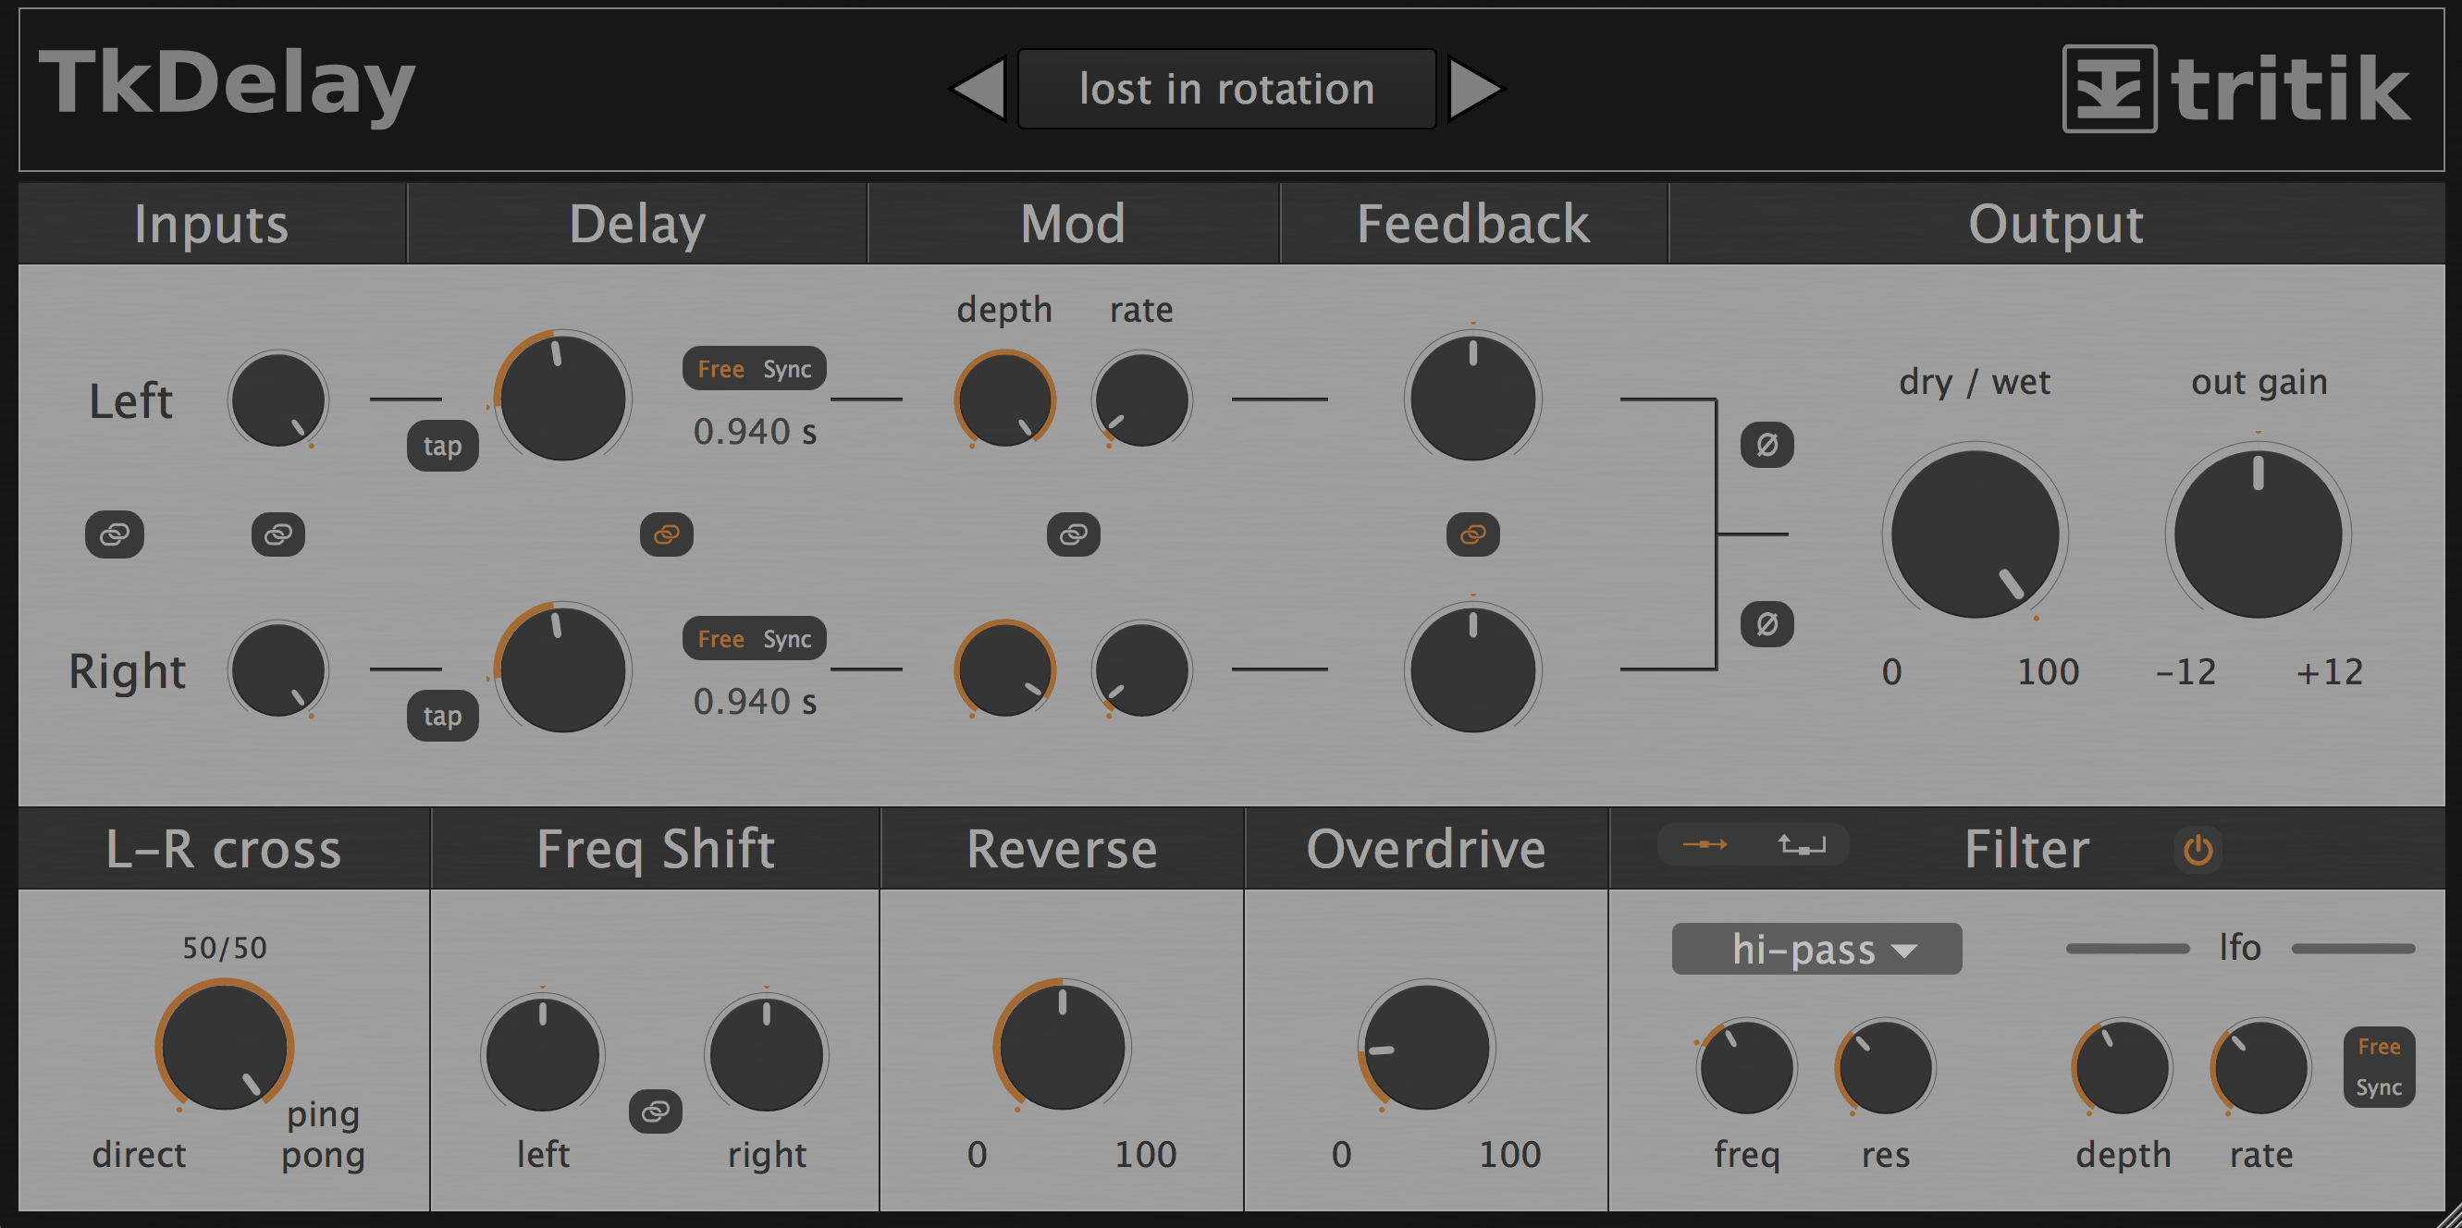Viewport: 2462px width, 1228px height.
Task: Open the 'lost in rotation' preset menu
Action: pyautogui.click(x=1227, y=89)
